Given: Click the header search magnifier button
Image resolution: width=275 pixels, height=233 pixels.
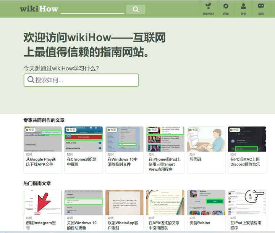Looking at the screenshot, I should click(x=136, y=9).
